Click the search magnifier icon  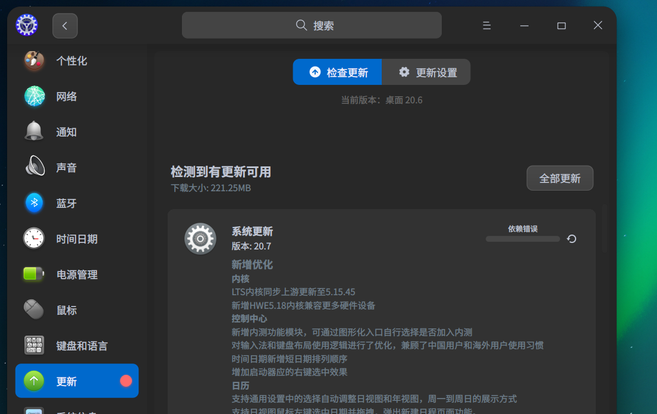301,25
